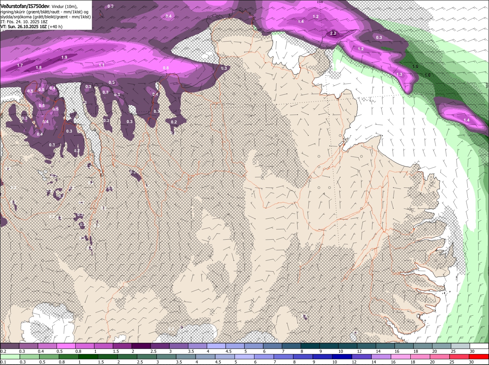The width and height of the screenshot is (489, 365).
Task: Click the 1.8 precipitation value on the map
Action: pos(39,68)
